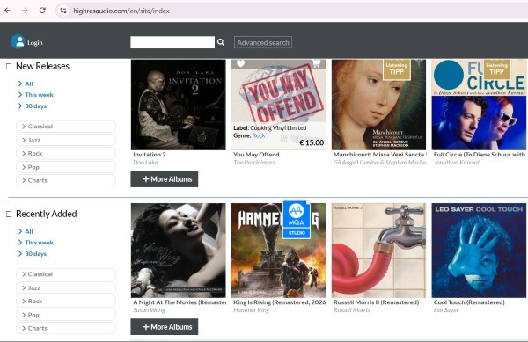Expand Charts under Recently Added
The height and width of the screenshot is (342, 528).
pyautogui.click(x=66, y=328)
